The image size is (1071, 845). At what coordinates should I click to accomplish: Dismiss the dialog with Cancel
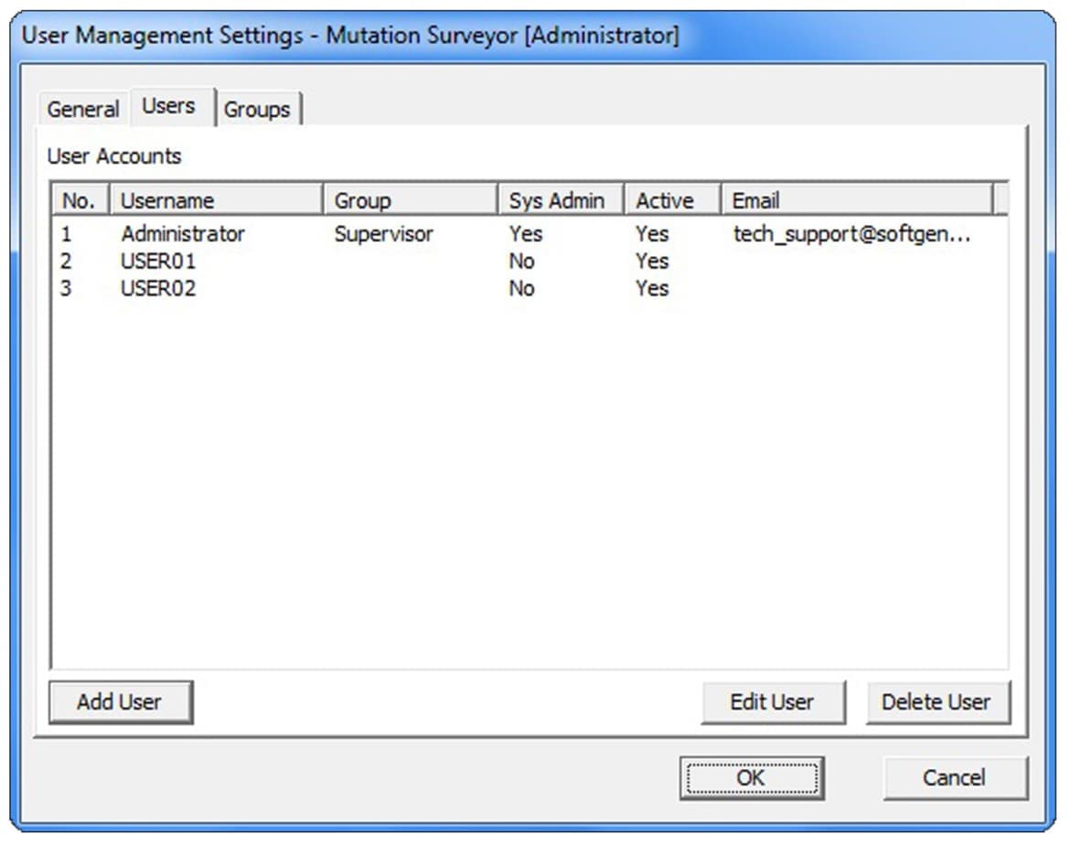pyautogui.click(x=954, y=777)
